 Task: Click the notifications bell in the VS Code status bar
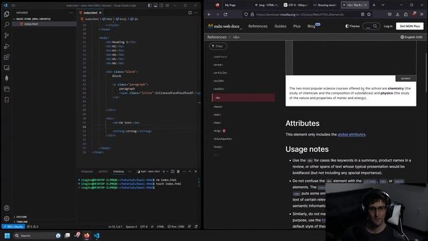(196, 226)
